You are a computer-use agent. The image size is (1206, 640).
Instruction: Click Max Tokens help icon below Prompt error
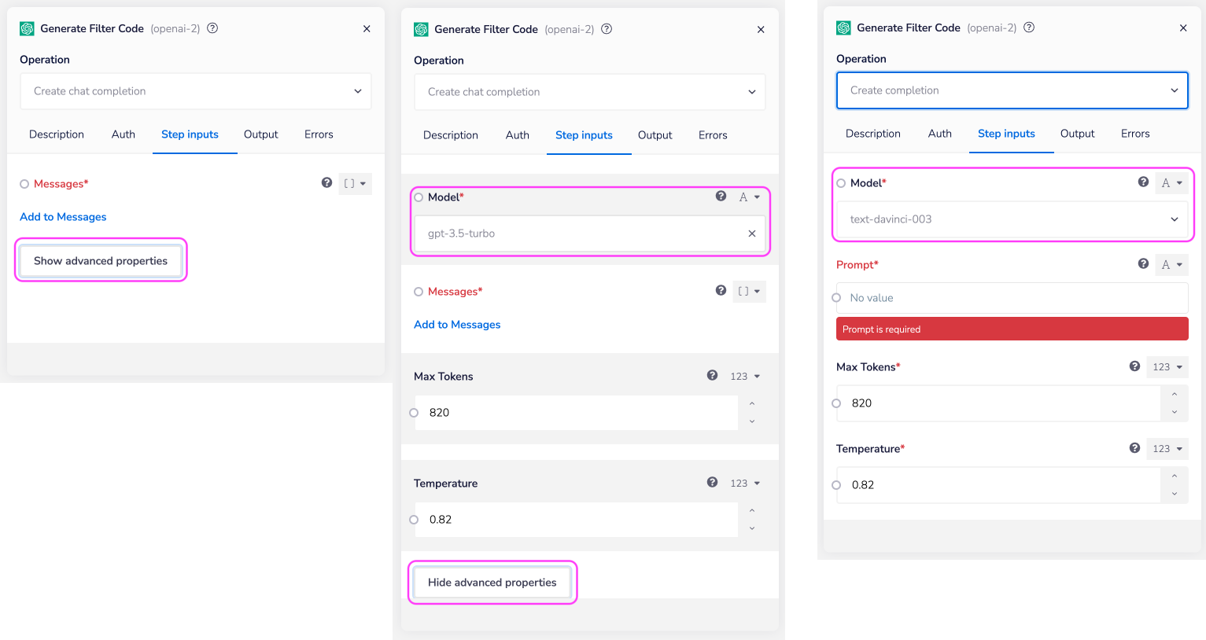coord(1134,366)
